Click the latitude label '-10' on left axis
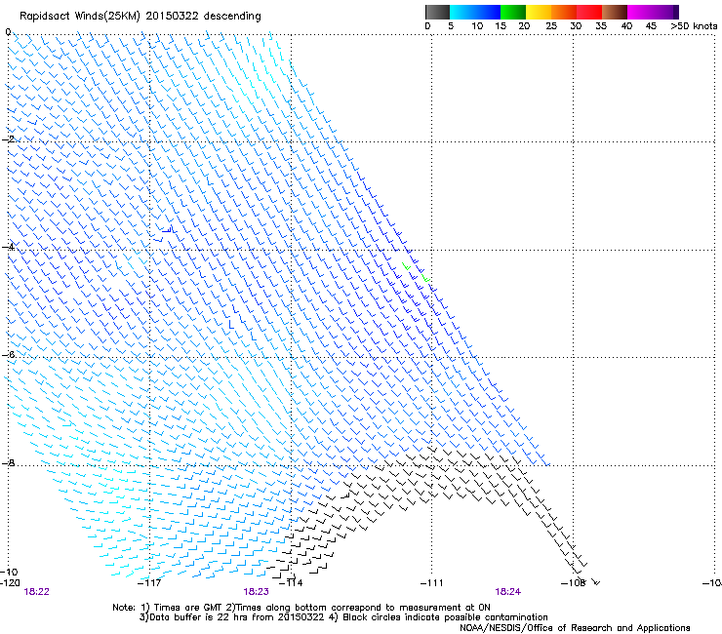The image size is (722, 634). click(10, 572)
